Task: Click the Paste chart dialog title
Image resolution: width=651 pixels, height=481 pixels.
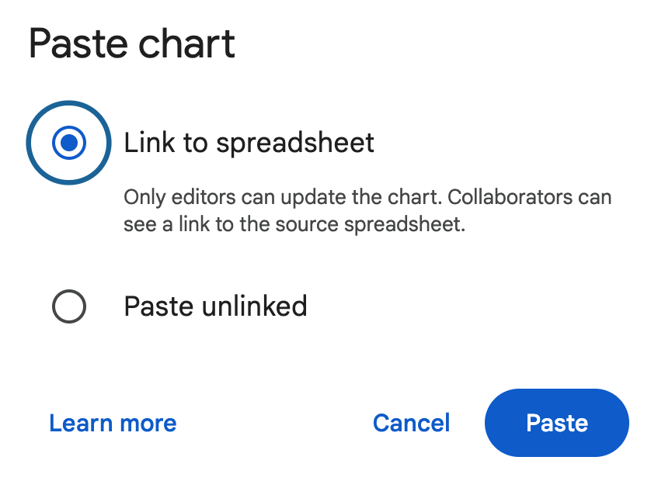Action: (x=132, y=43)
